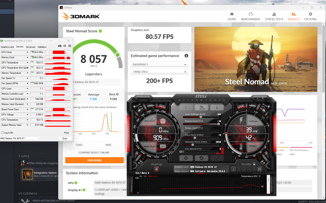Open the Afterburner information button

point(216,107)
